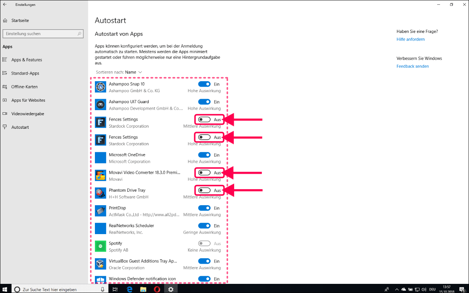Open Apps für Websites section
Screen dimensions: 469x293
(28, 101)
